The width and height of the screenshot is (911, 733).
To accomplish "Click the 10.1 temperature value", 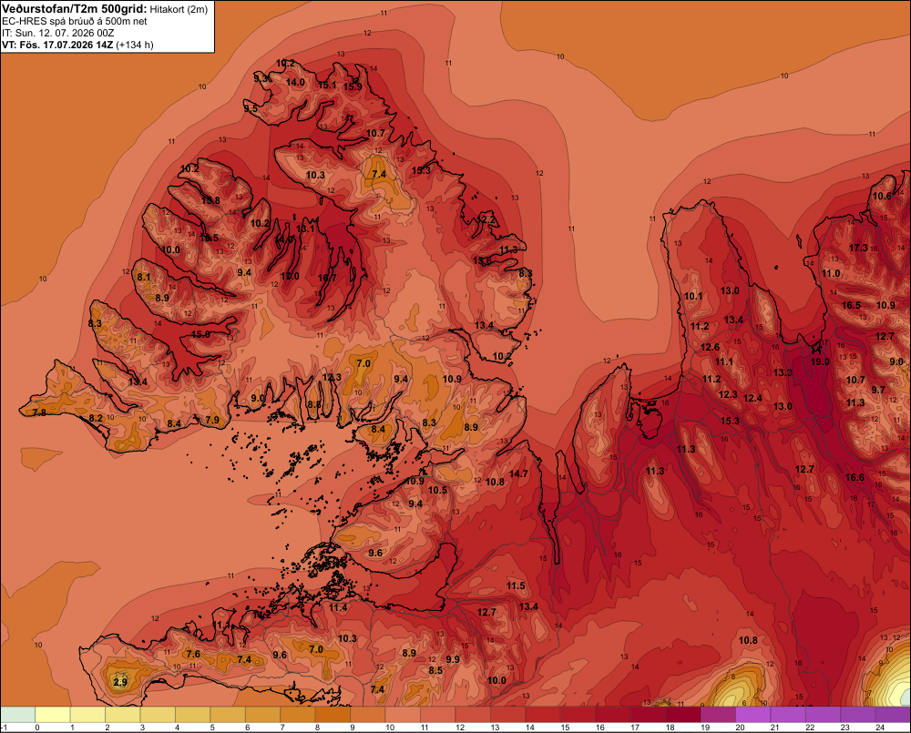I will tap(693, 296).
